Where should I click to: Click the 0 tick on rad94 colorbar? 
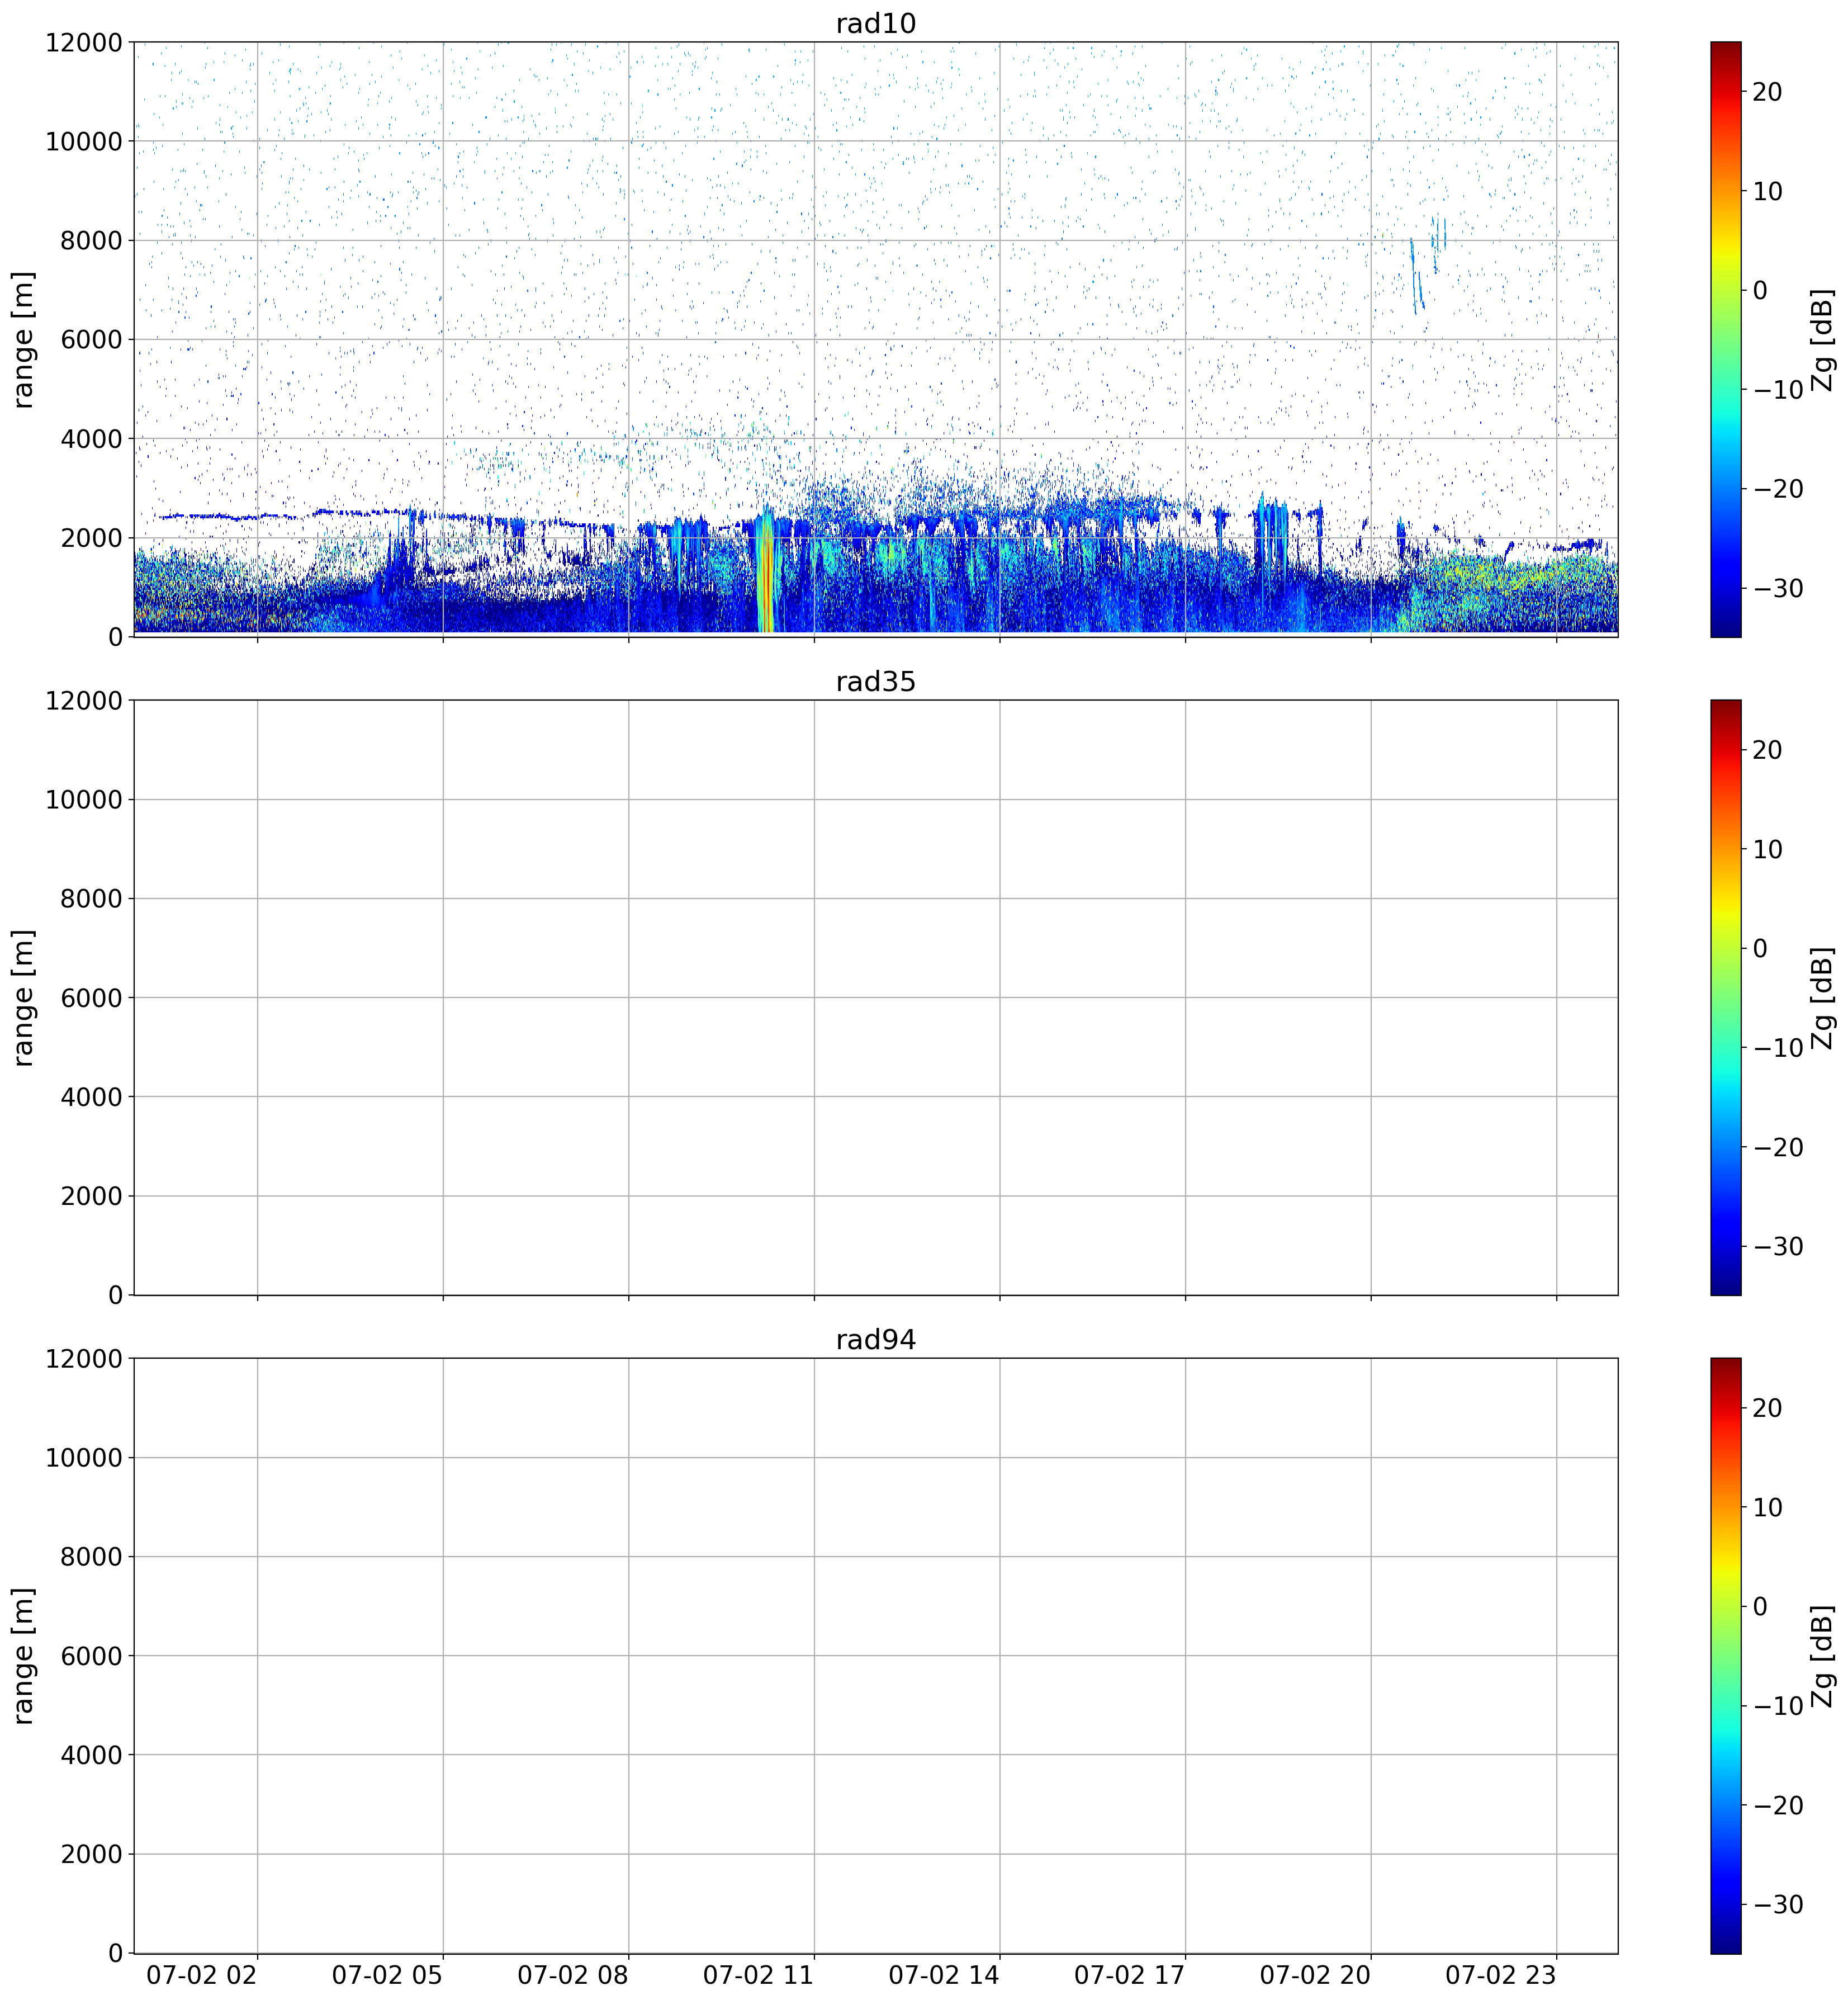[x=1761, y=1607]
